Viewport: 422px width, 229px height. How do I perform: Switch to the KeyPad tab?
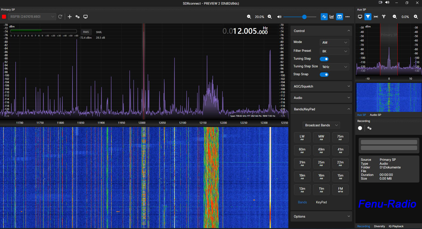pyautogui.click(x=321, y=202)
